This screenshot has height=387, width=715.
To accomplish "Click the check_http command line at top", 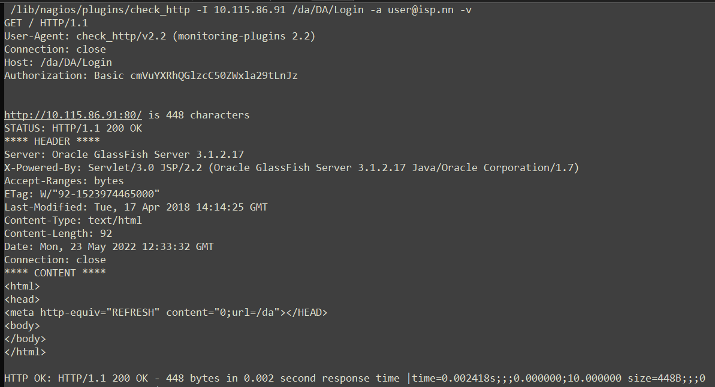I will pos(241,10).
